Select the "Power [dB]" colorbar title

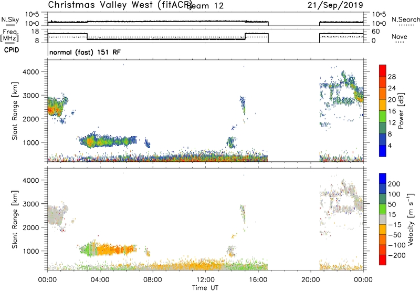pyautogui.click(x=401, y=111)
